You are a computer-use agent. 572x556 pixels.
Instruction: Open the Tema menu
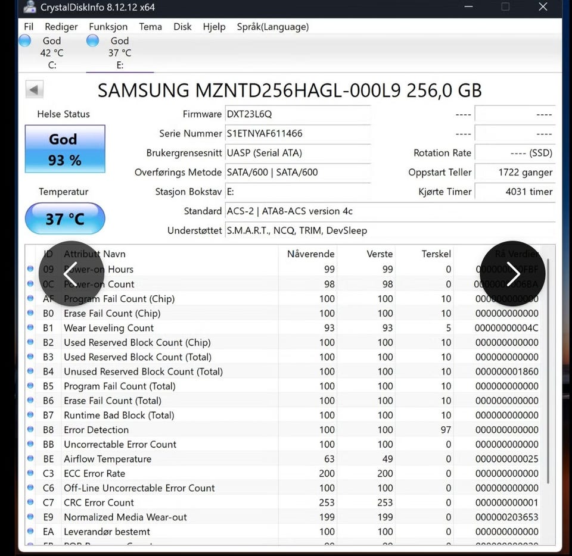click(x=150, y=27)
